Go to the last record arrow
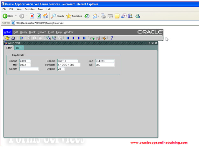199x147 pixels. click(84, 38)
